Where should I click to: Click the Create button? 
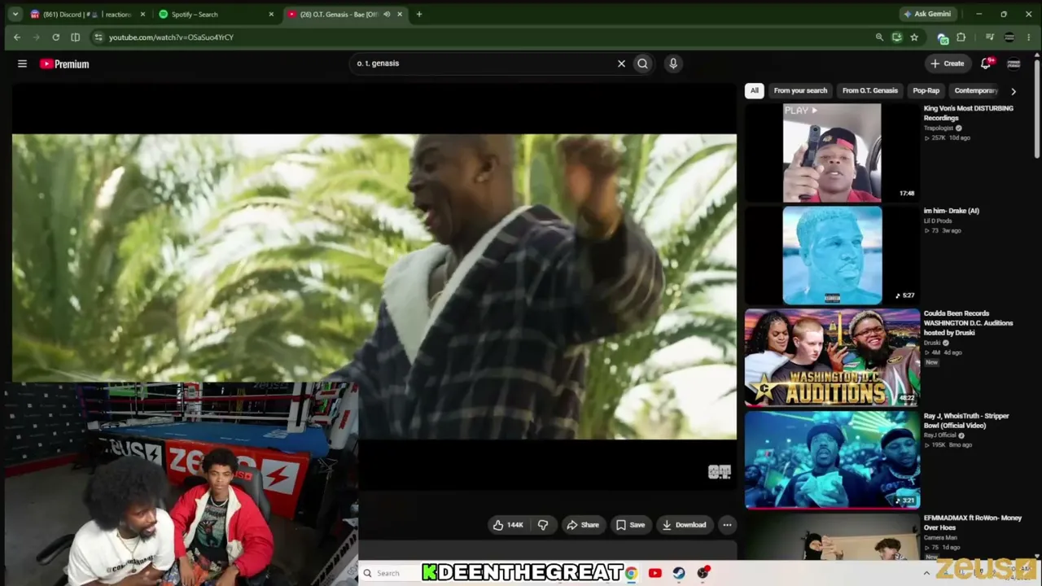point(948,63)
